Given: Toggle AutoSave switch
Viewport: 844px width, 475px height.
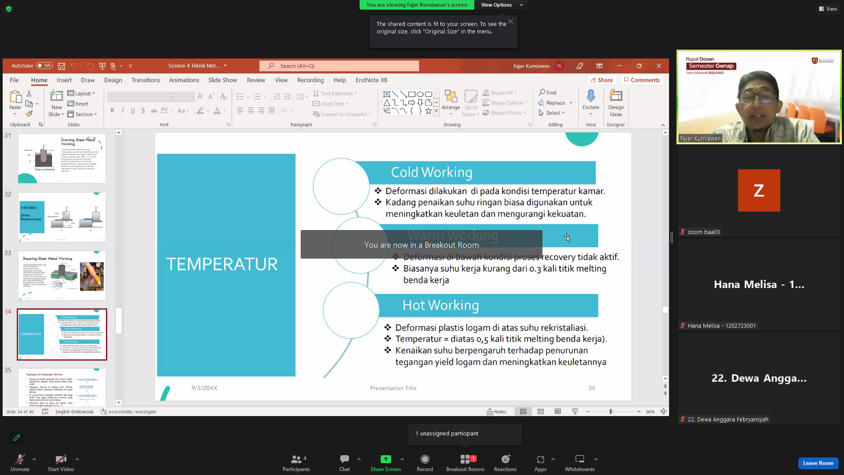Looking at the screenshot, I should [44, 66].
